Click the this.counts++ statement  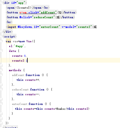(x=28, y=80)
